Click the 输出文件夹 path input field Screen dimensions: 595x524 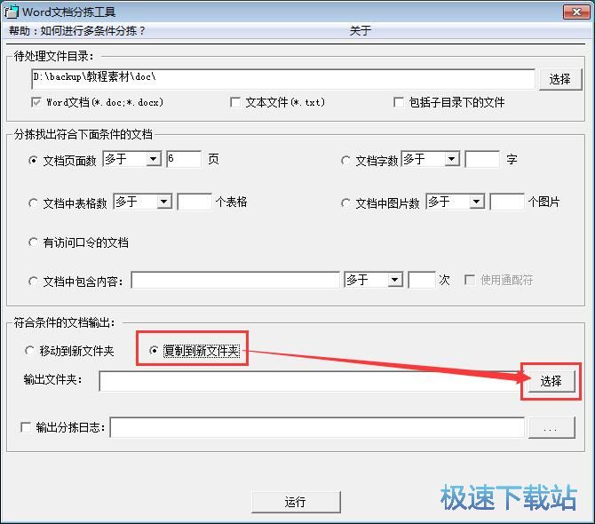point(311,381)
